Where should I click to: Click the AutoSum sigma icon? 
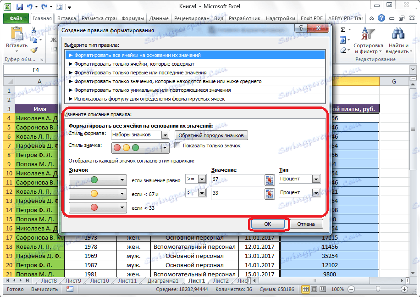[343, 30]
